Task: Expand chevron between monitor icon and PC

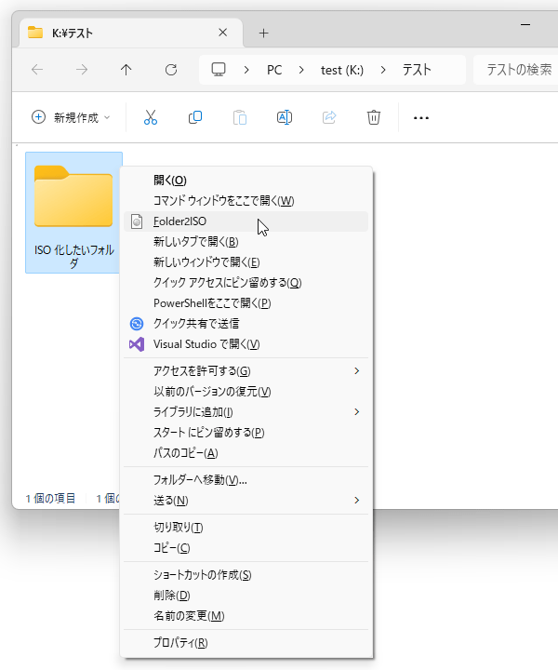Action: pyautogui.click(x=246, y=70)
